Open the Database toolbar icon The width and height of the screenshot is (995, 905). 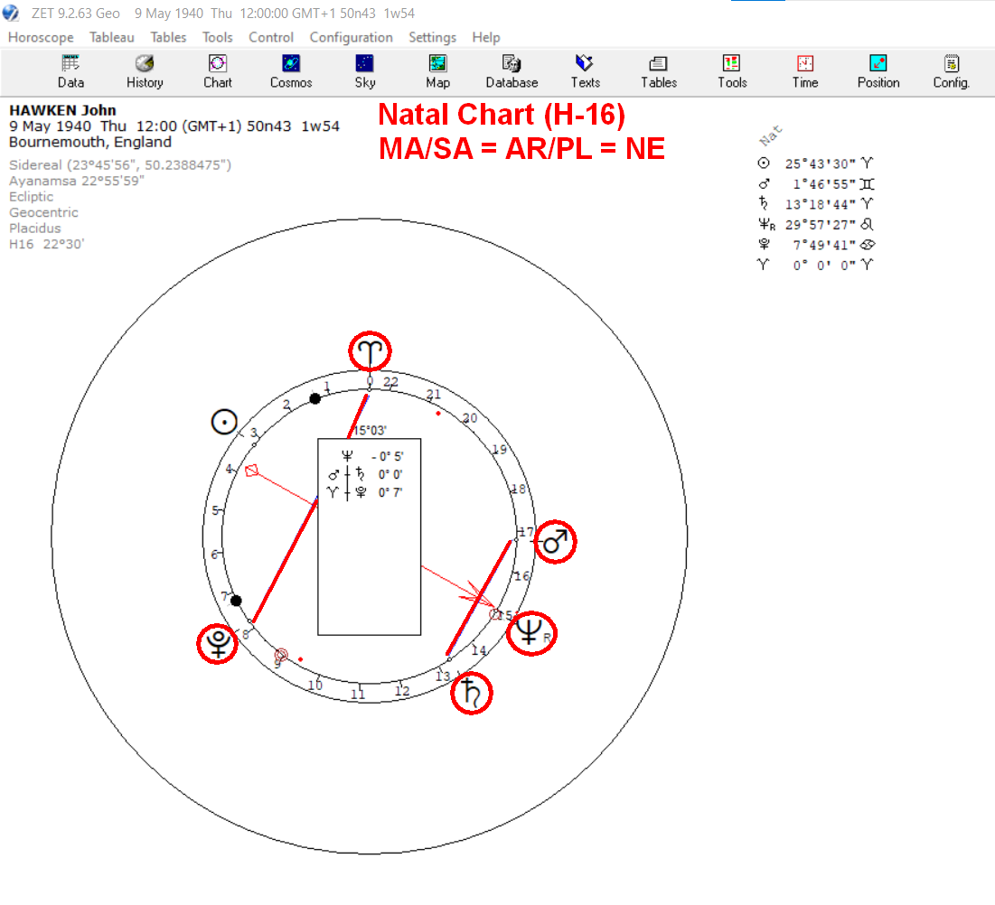click(512, 71)
